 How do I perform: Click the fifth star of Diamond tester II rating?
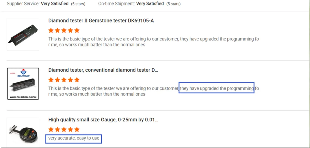pyautogui.click(x=77, y=30)
